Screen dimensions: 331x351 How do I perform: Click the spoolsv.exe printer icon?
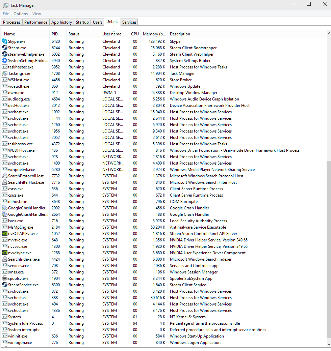(4, 279)
